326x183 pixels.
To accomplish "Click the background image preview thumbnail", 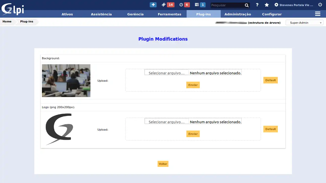I will click(66, 80).
